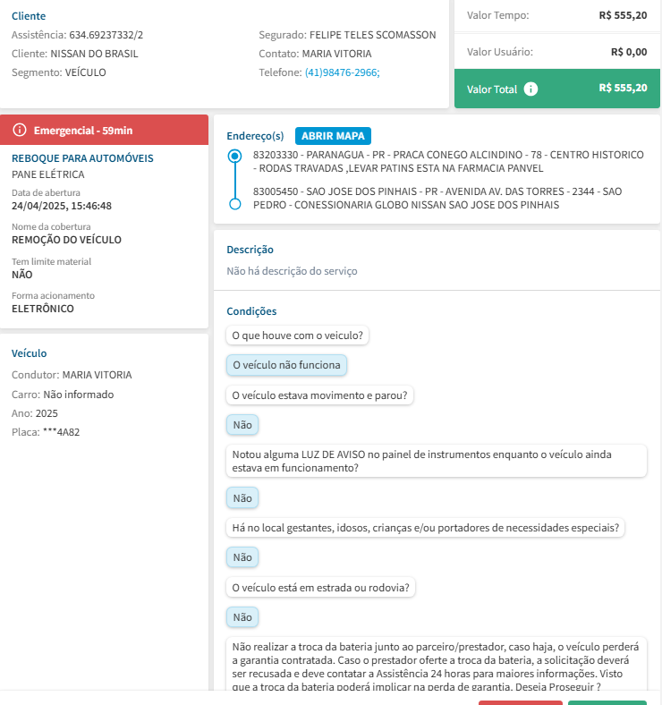Click the alert icon in Emergencial banner
This screenshot has height=705, width=662.
(20, 131)
